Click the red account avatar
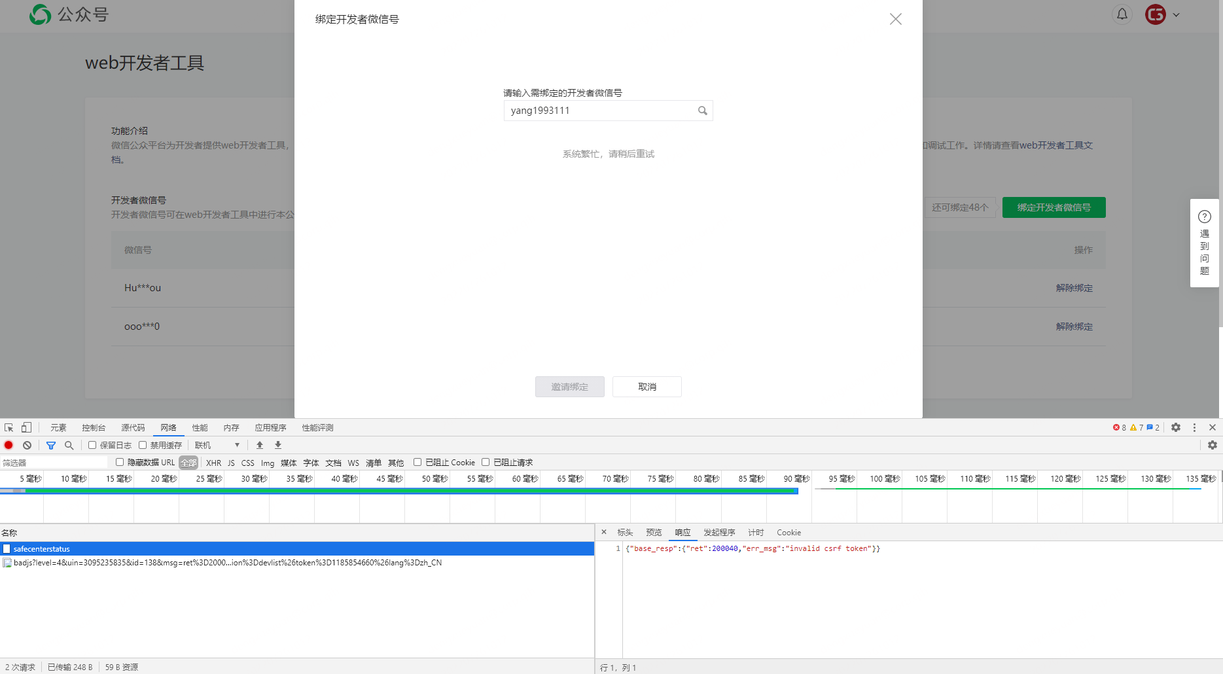 coord(1156,14)
